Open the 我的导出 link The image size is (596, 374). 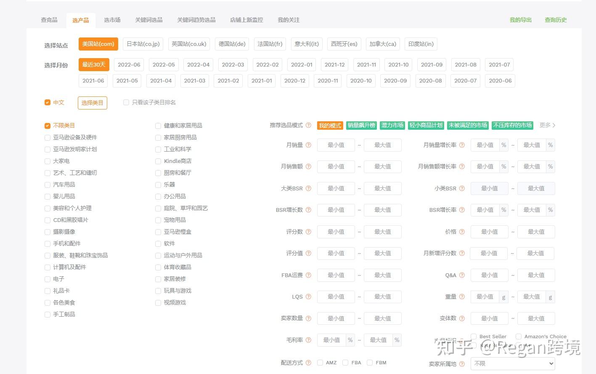[x=521, y=20]
